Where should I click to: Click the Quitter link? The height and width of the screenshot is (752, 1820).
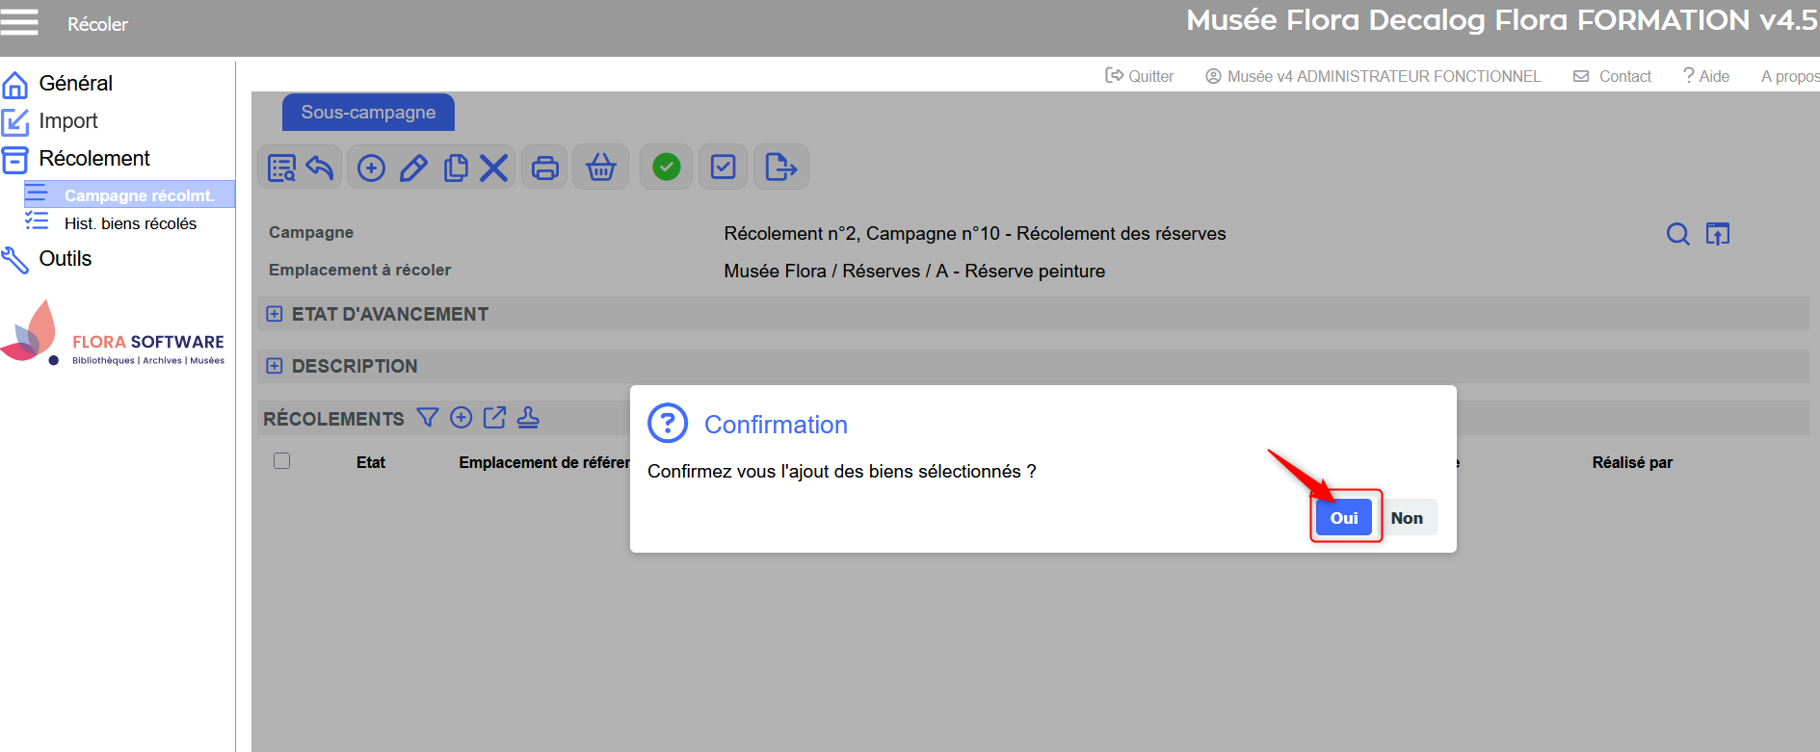coord(1140,76)
